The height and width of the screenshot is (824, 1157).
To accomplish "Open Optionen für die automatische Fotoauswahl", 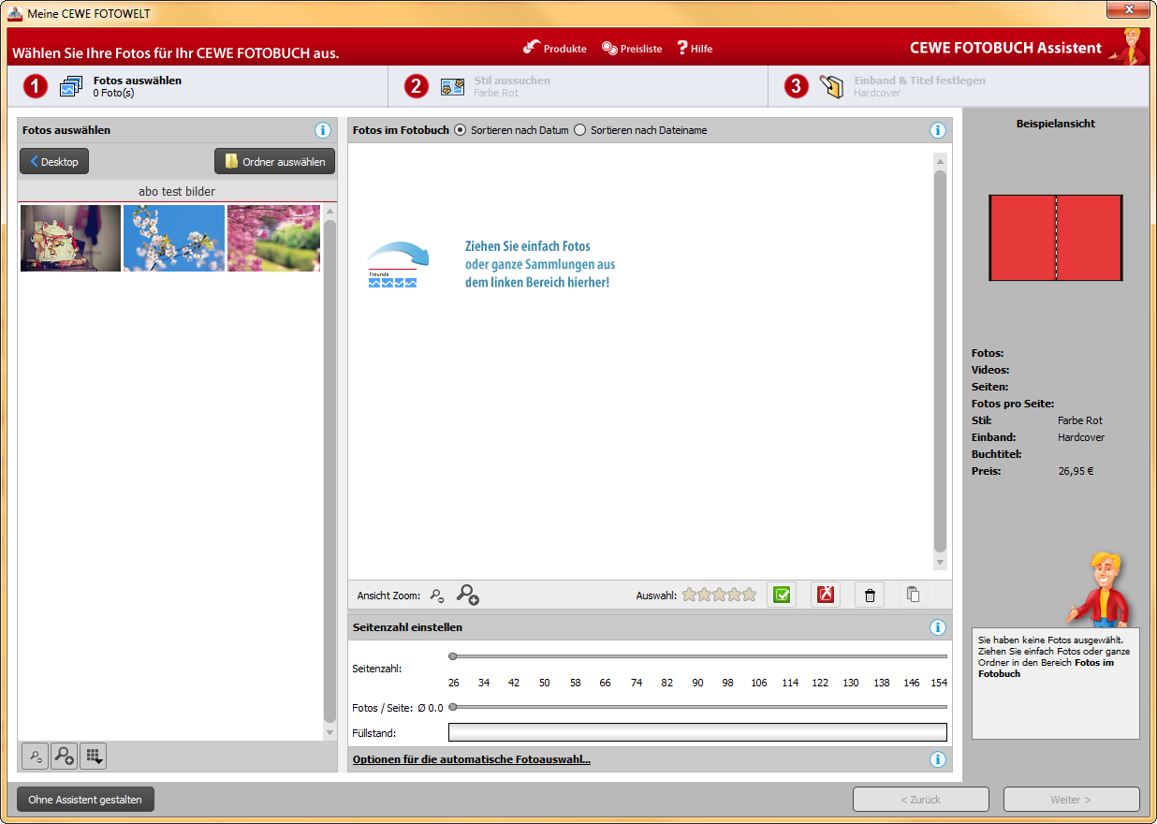I will click(x=471, y=759).
